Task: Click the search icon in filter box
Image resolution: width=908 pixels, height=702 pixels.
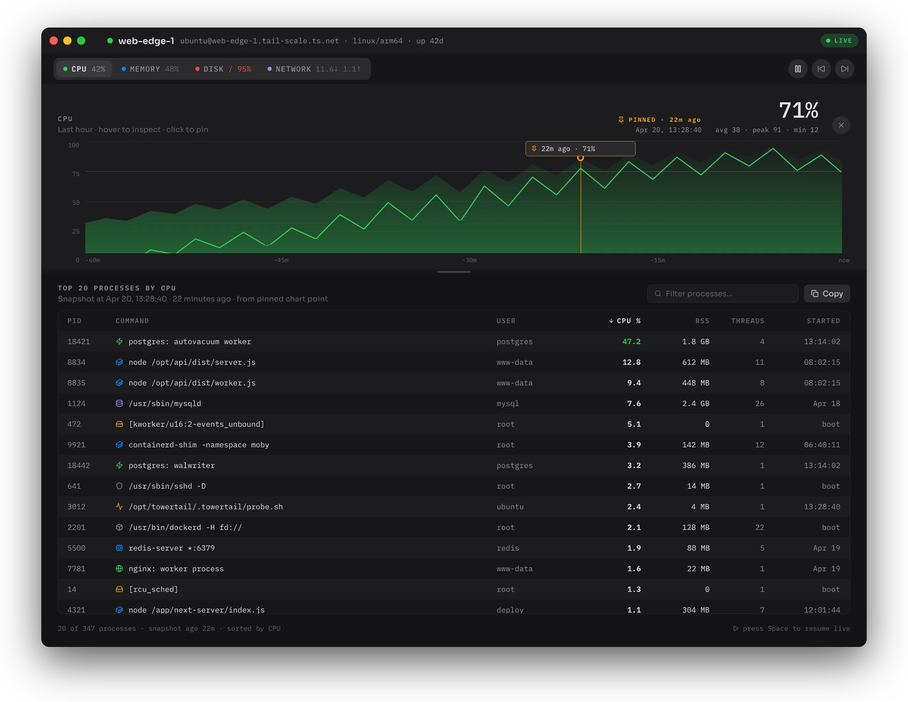Action: coord(658,294)
